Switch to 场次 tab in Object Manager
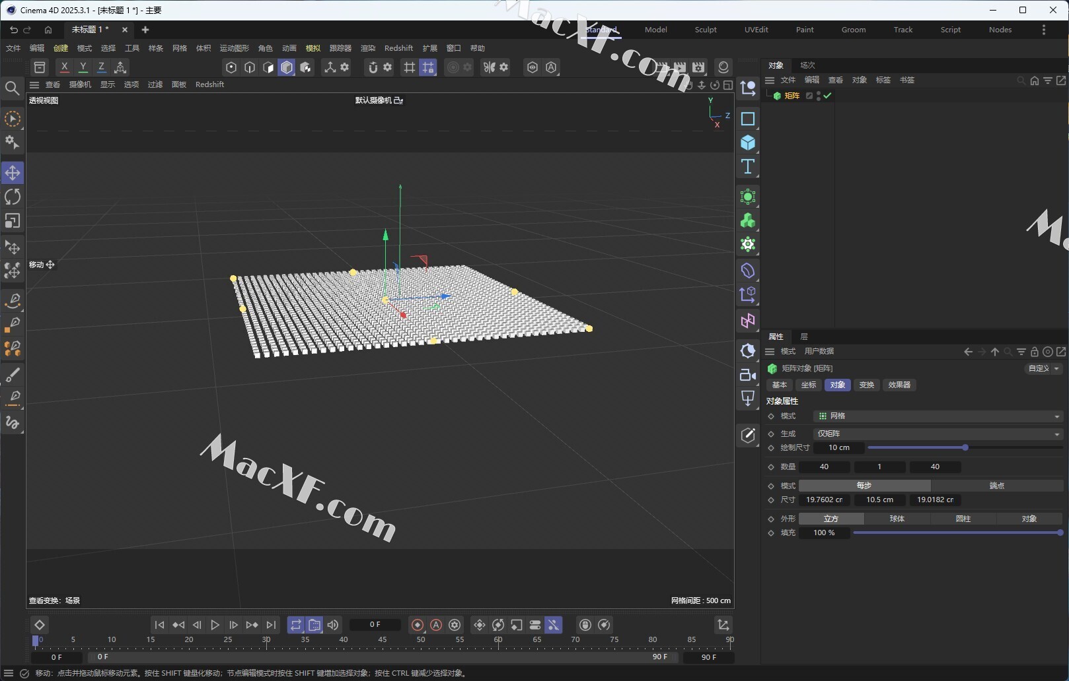Screen dimensions: 1069x681 tap(807, 65)
